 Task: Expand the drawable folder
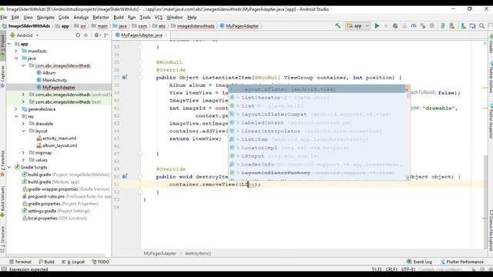24,124
